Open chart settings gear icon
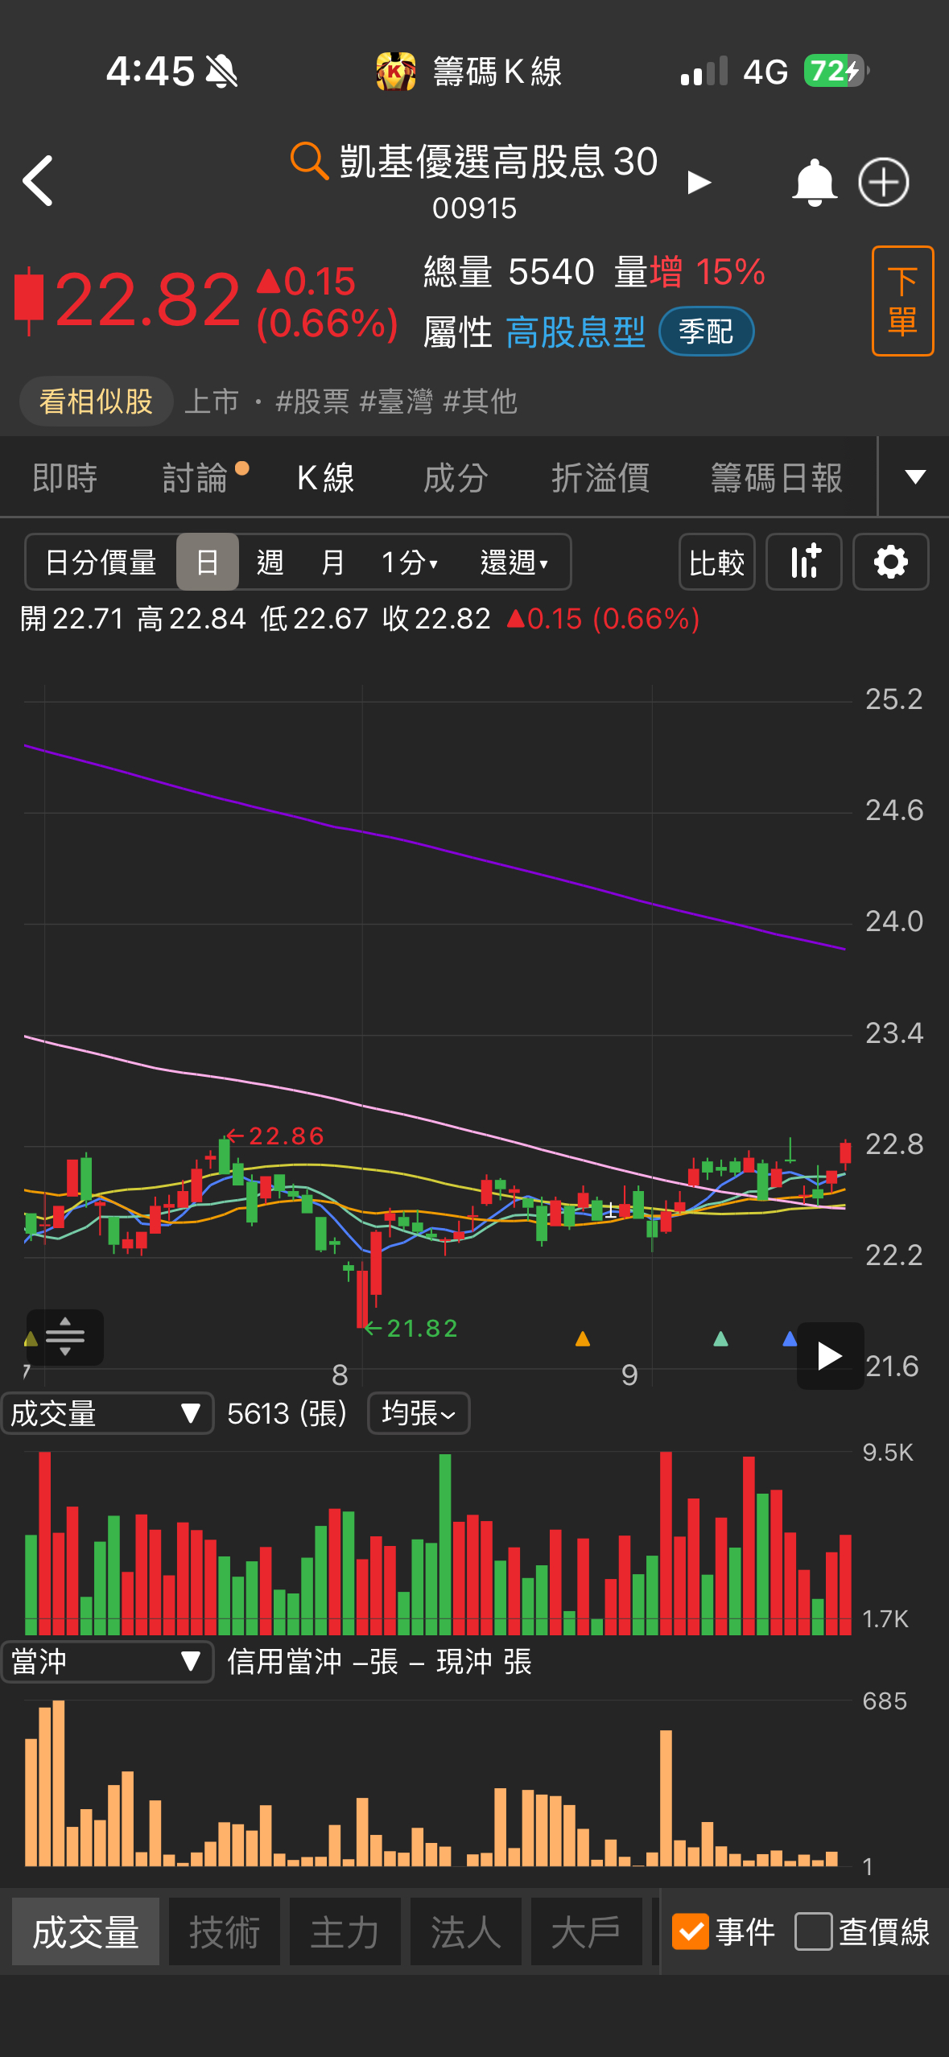This screenshot has width=949, height=2057. click(890, 562)
